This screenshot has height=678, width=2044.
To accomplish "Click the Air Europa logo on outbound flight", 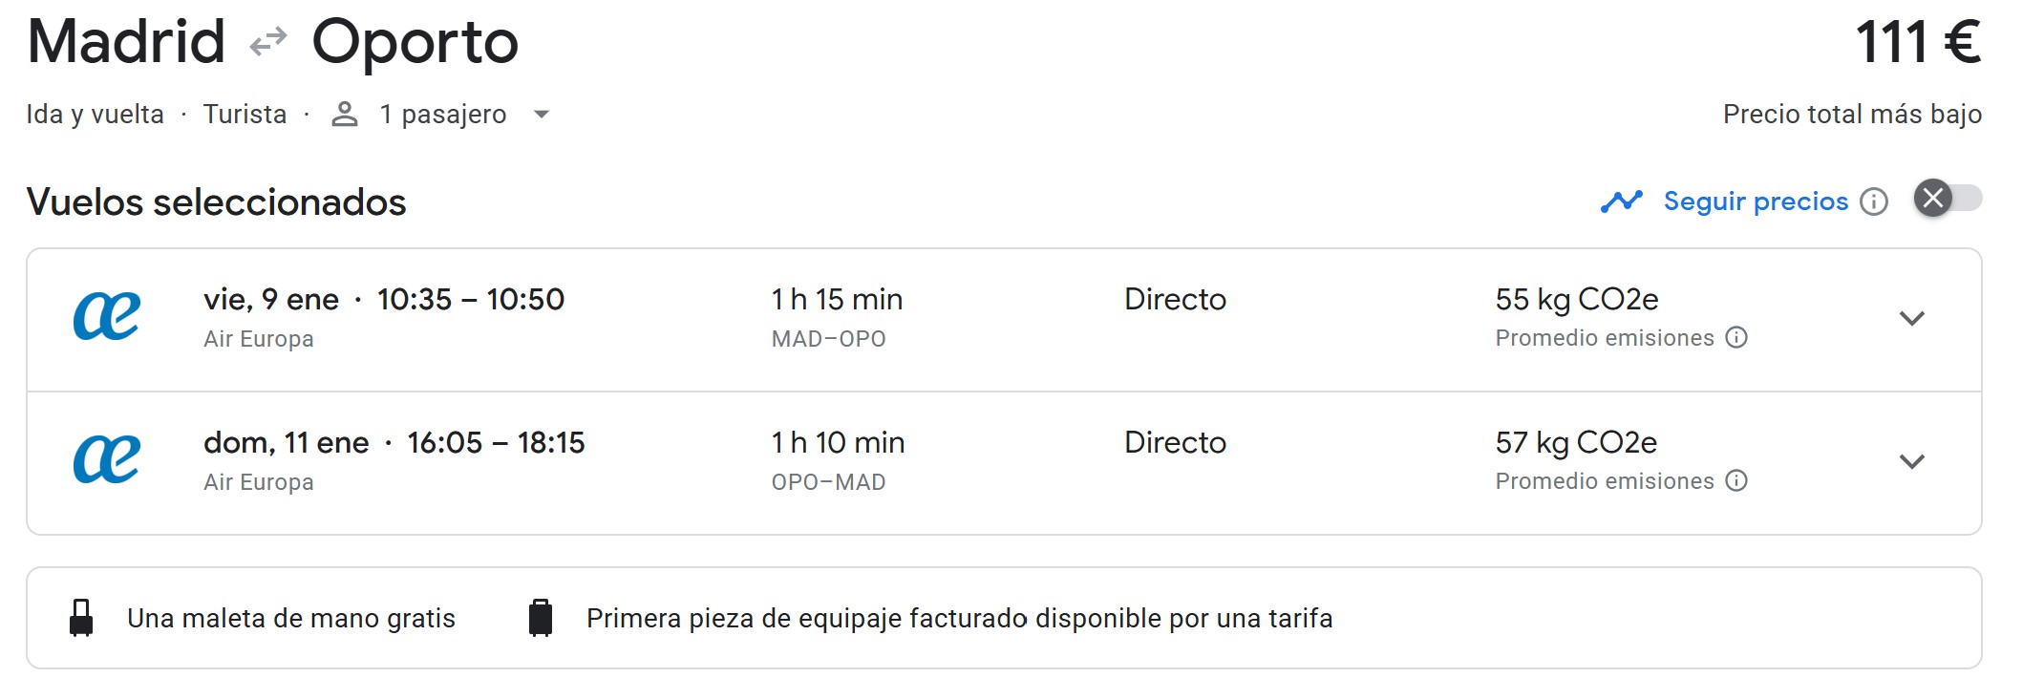I will point(107,317).
